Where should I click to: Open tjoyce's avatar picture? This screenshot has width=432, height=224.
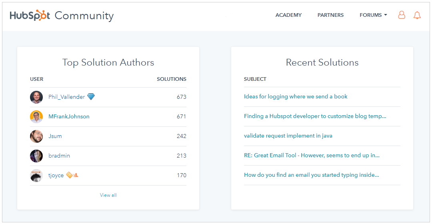(36, 176)
